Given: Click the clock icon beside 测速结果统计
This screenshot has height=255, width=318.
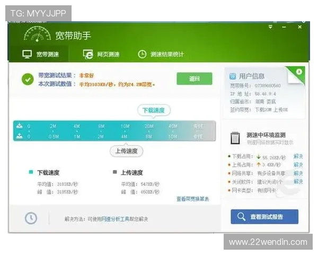Looking at the screenshot, I should pyautogui.click(x=142, y=54).
